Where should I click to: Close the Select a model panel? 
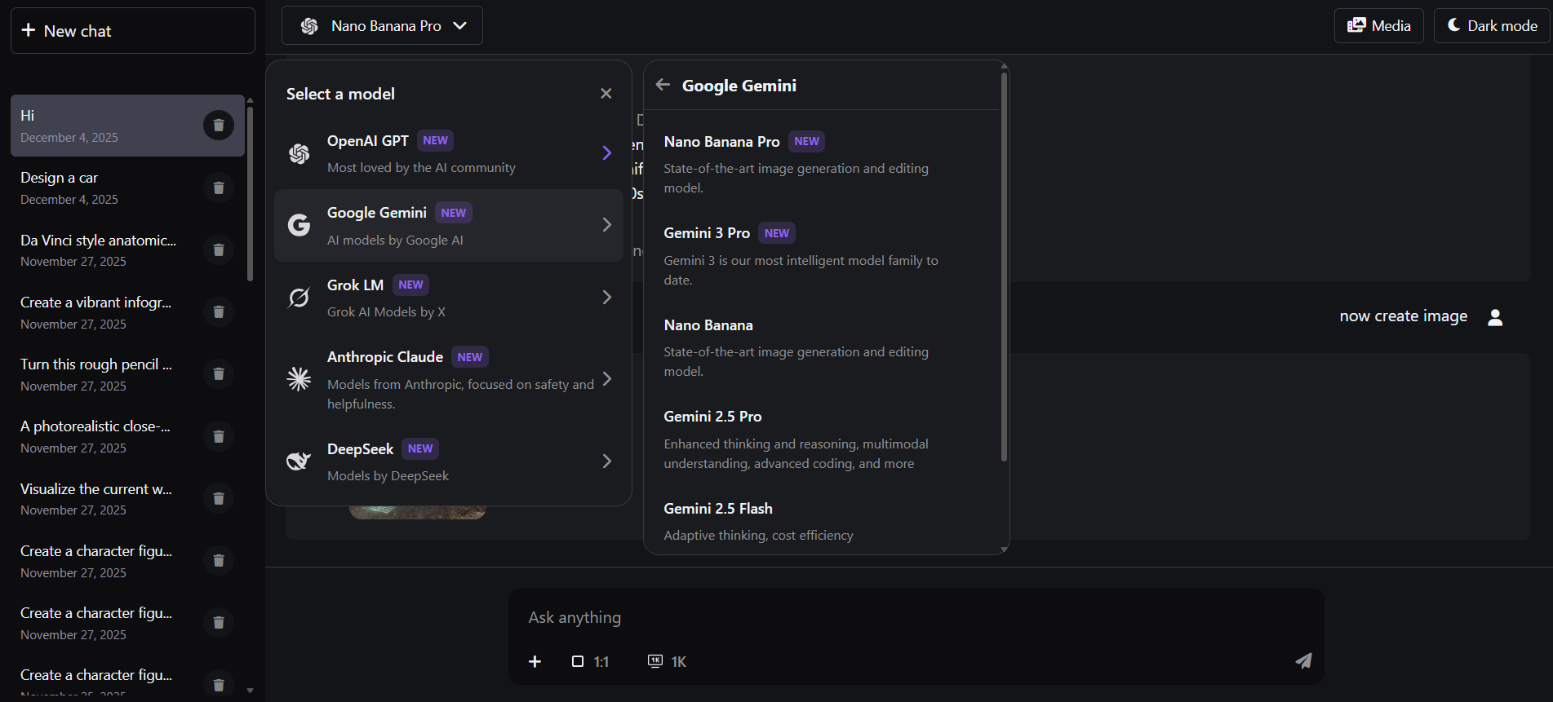[606, 94]
